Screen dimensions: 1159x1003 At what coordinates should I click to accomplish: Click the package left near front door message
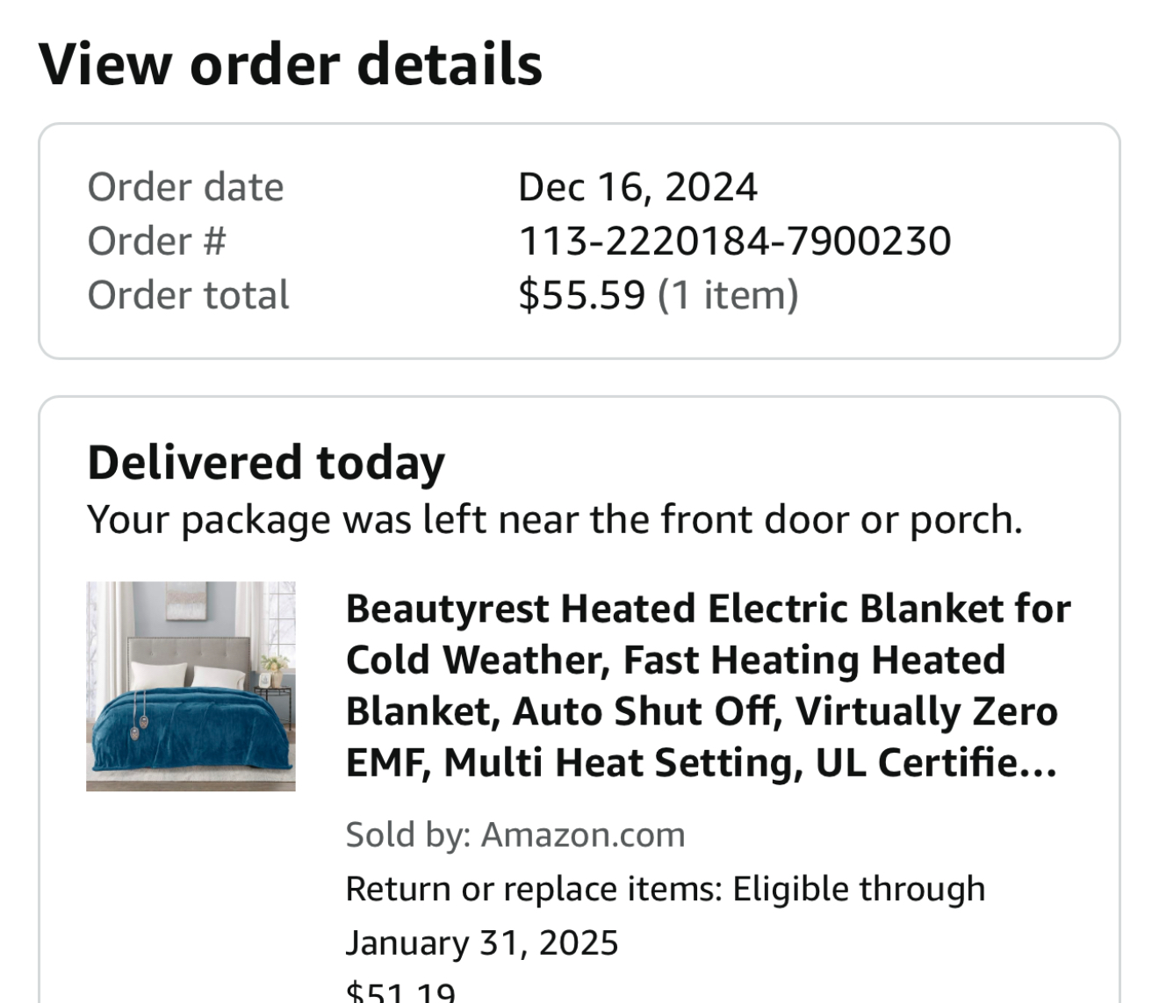[x=555, y=519]
